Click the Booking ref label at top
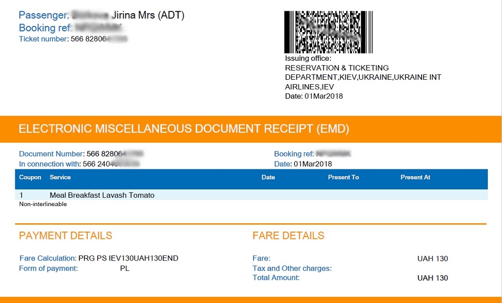The height and width of the screenshot is (303, 502). pos(45,28)
